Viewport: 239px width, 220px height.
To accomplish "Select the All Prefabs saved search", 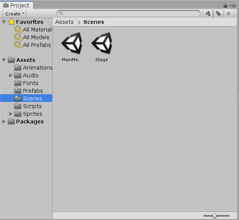I will (26, 45).
